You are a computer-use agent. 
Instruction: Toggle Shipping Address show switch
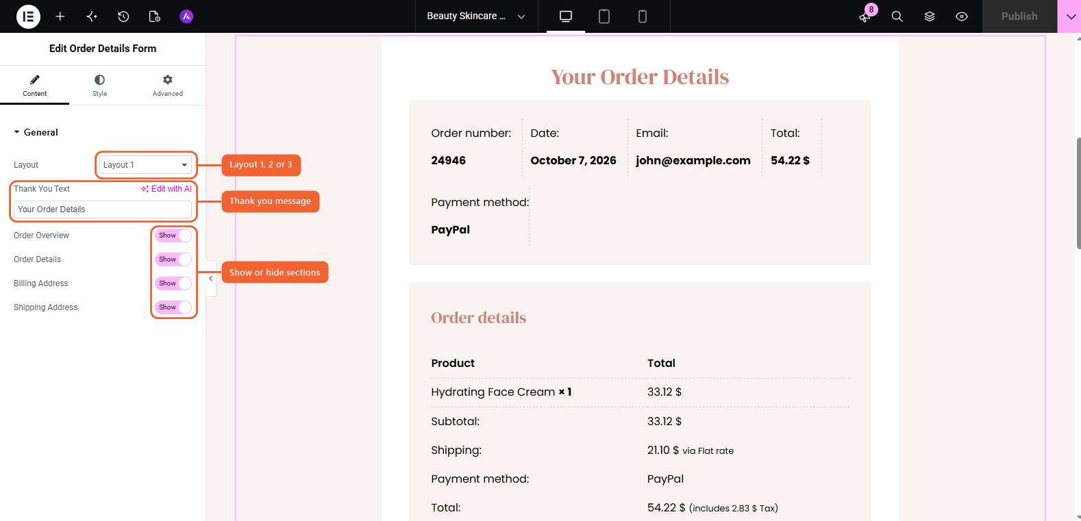[x=173, y=307]
